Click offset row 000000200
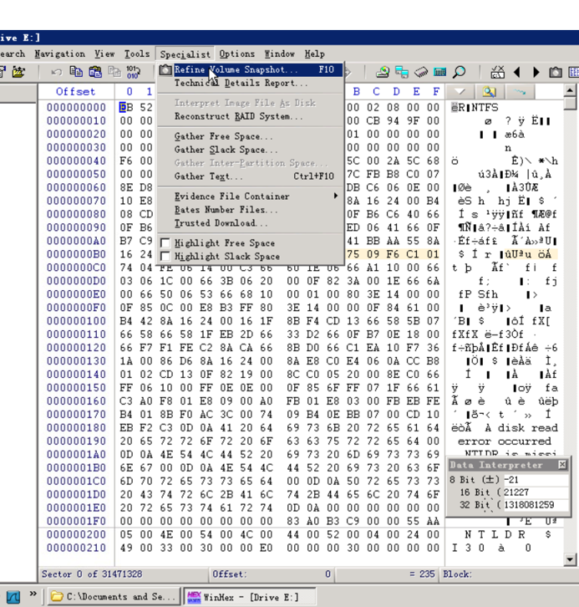The image size is (579, 607). pyautogui.click(x=76, y=534)
